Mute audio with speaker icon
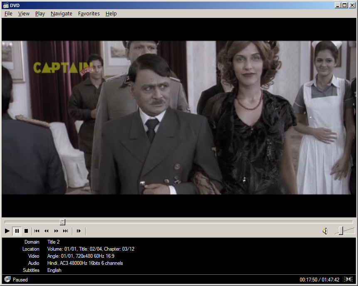 click(325, 231)
